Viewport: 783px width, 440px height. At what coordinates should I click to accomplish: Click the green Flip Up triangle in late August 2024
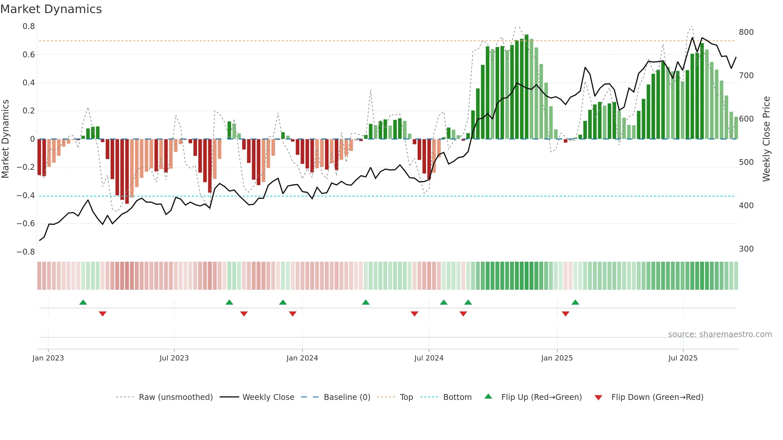468,302
